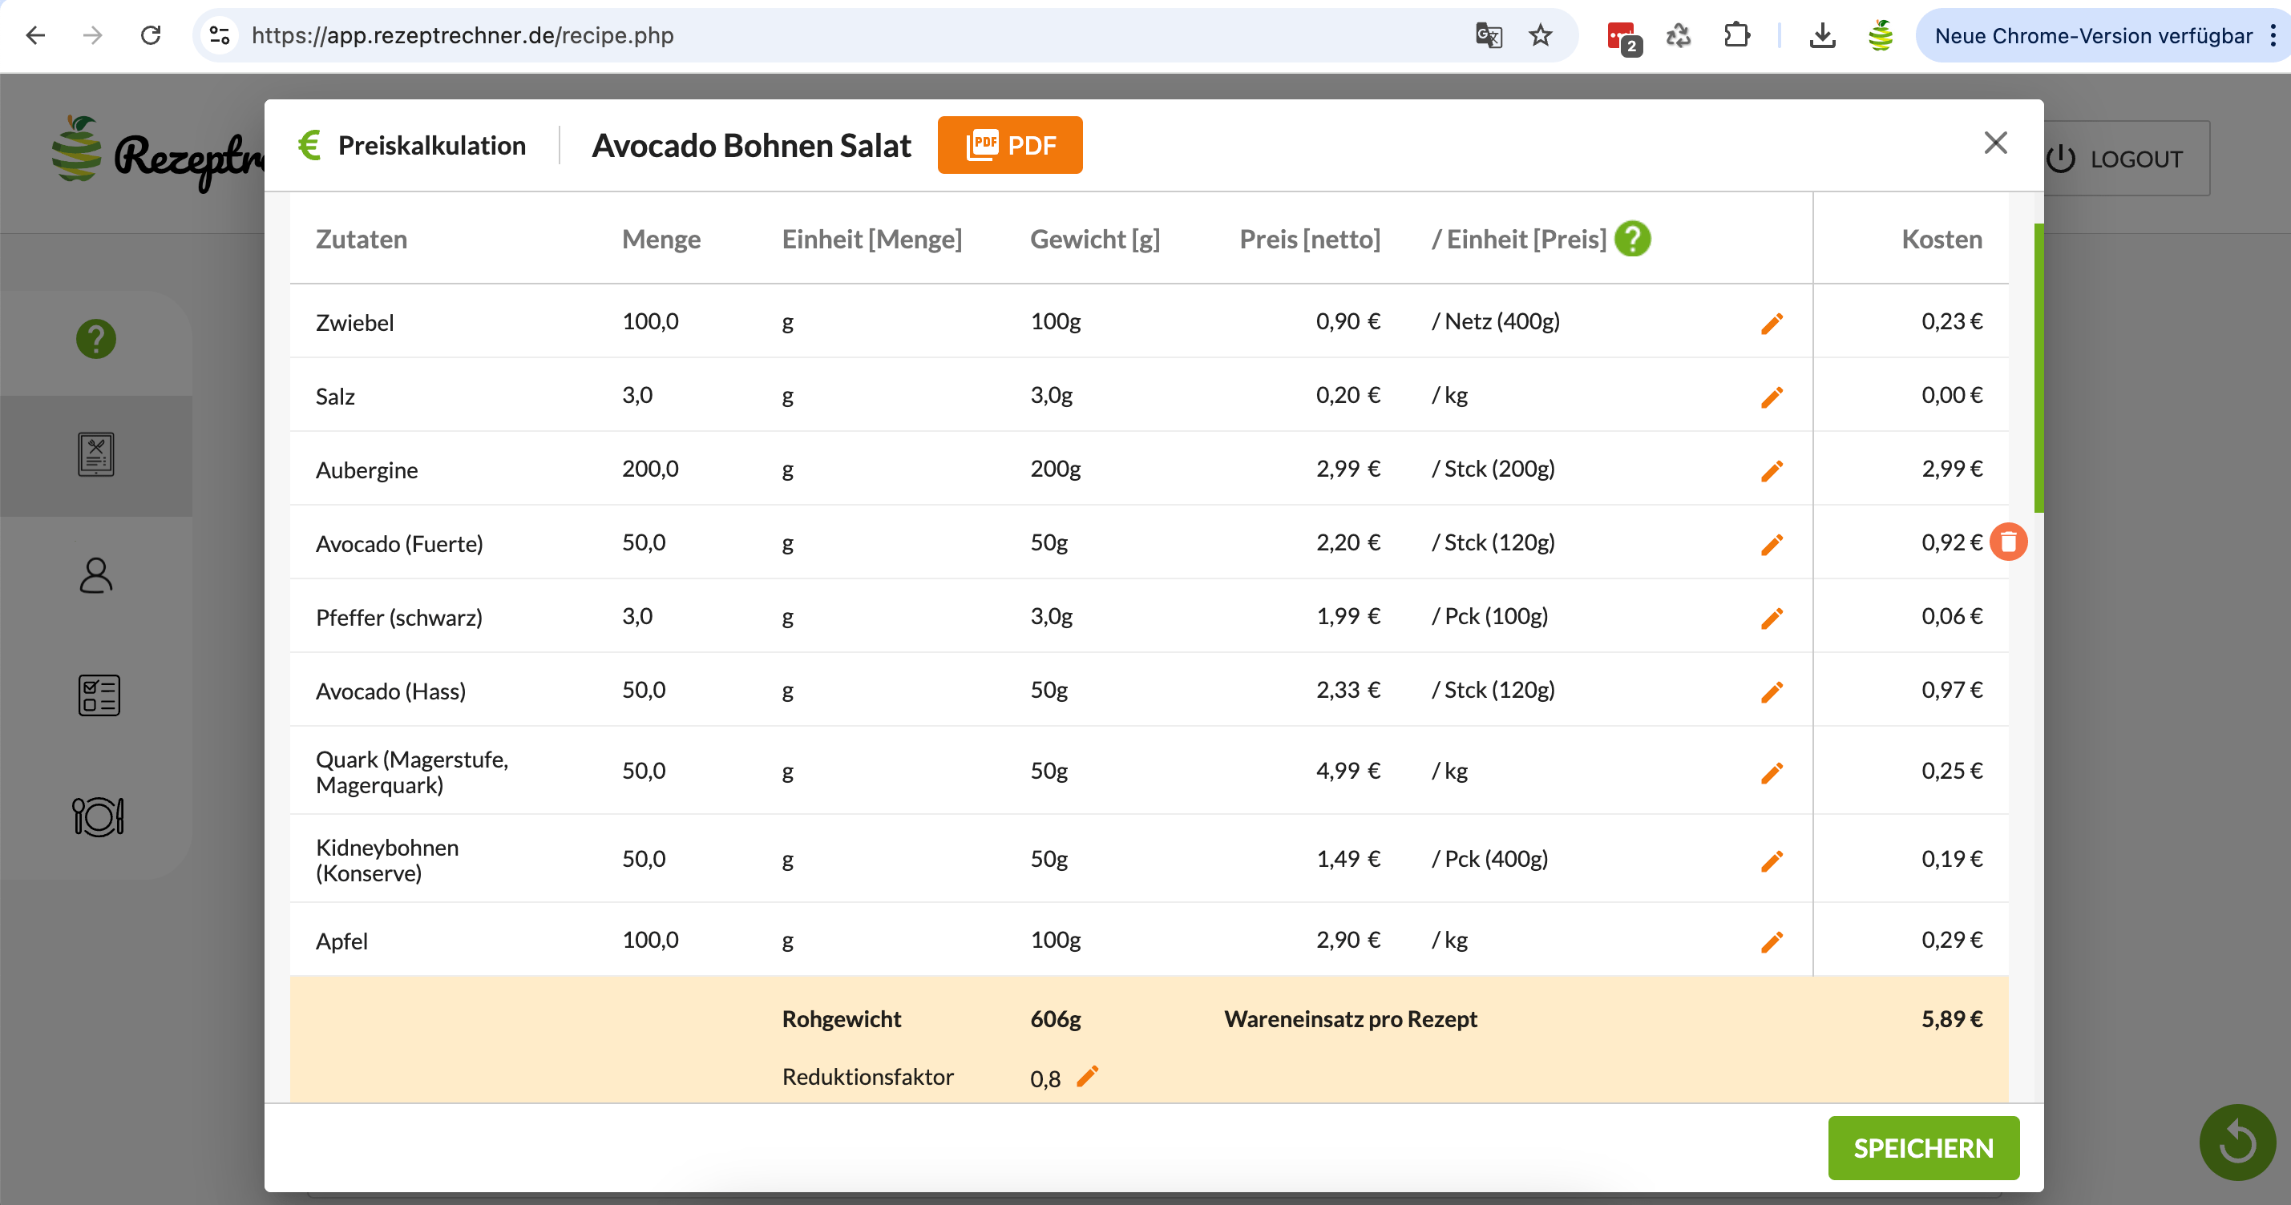Edit price for Aubergine row
Screen dimensions: 2291x1205
click(x=1772, y=471)
